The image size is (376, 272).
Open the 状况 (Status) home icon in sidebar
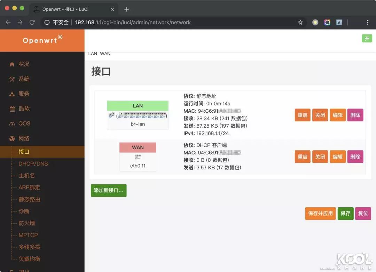click(x=13, y=64)
